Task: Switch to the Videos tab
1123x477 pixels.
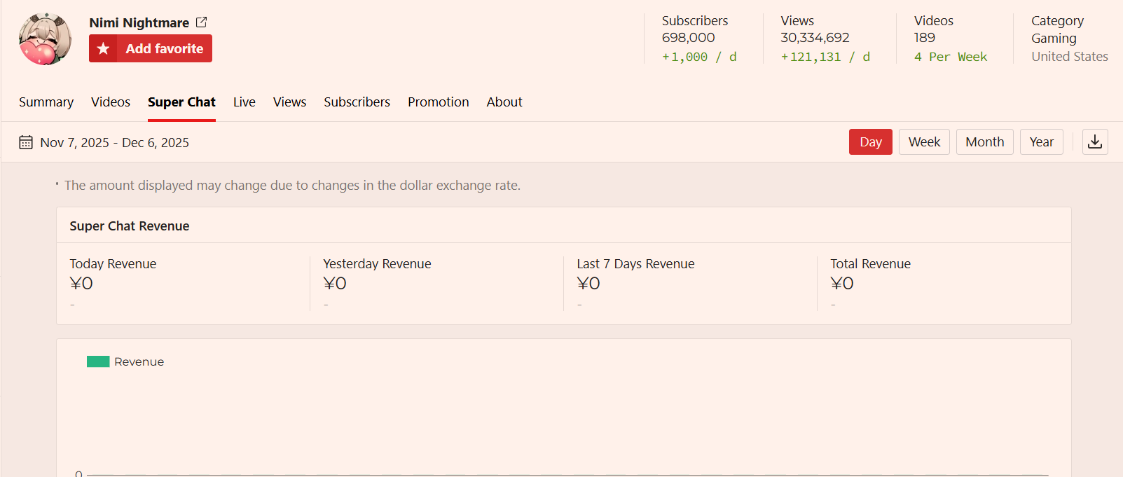Action: tap(111, 102)
